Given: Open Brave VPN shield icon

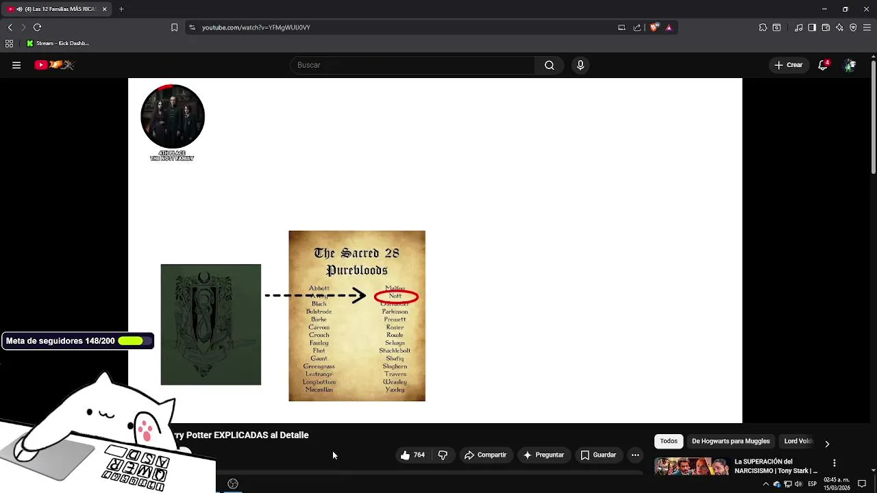Looking at the screenshot, I should (853, 27).
